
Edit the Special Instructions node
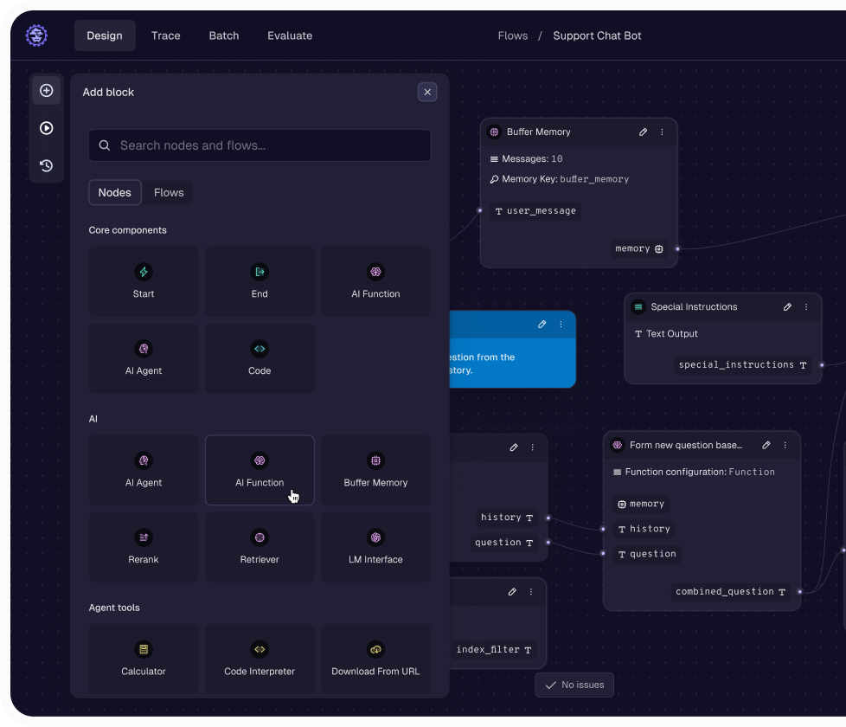(x=787, y=307)
